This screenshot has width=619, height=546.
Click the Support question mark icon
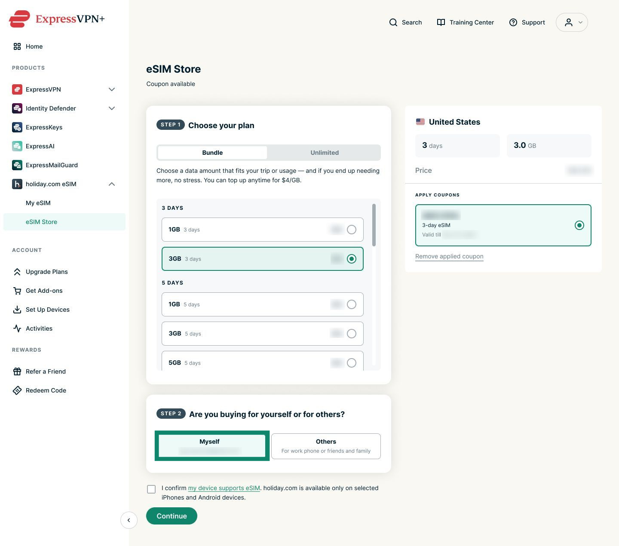coord(513,22)
